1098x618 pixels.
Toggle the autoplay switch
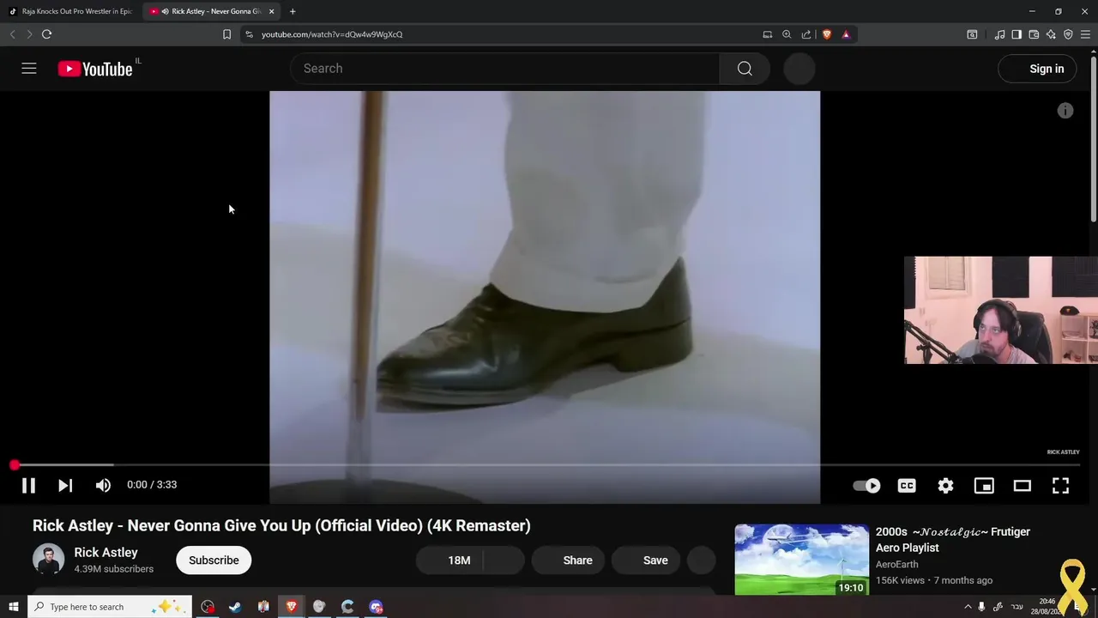click(866, 485)
